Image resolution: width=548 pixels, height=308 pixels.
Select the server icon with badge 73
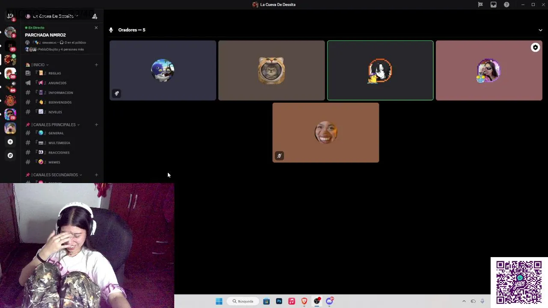(10, 114)
